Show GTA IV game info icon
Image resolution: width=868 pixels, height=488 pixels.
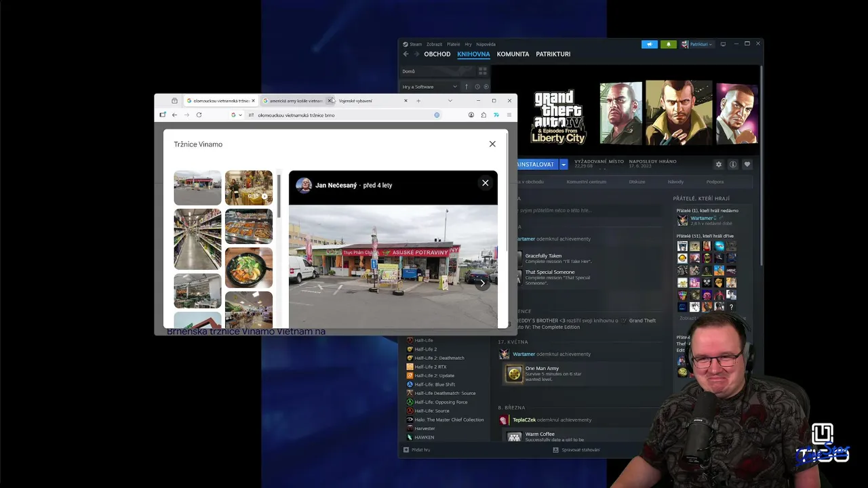point(733,164)
